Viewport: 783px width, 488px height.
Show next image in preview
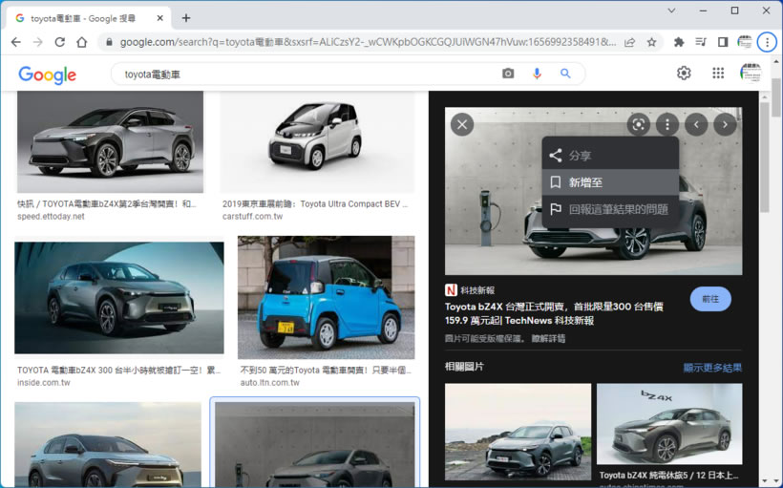[x=725, y=124]
